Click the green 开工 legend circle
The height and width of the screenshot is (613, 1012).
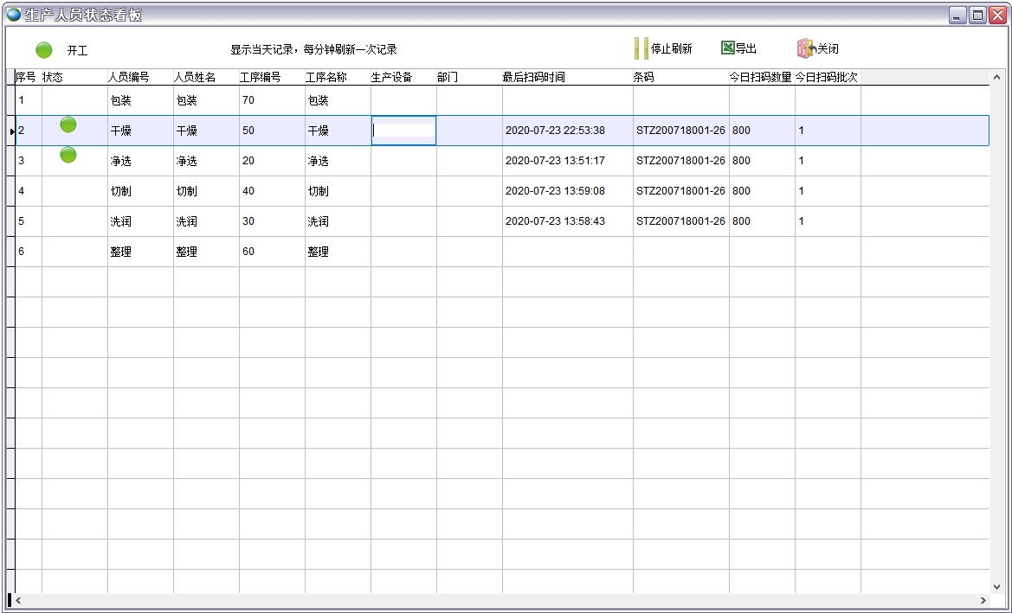click(x=44, y=50)
